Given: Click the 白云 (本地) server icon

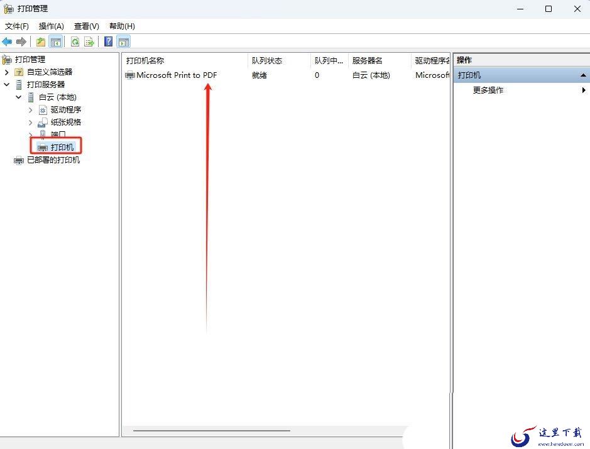Looking at the screenshot, I should point(31,97).
